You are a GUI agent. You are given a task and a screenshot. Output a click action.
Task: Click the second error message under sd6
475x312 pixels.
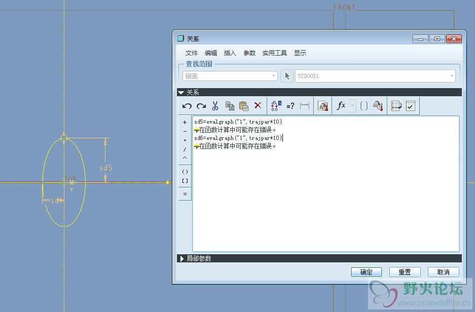(x=235, y=146)
